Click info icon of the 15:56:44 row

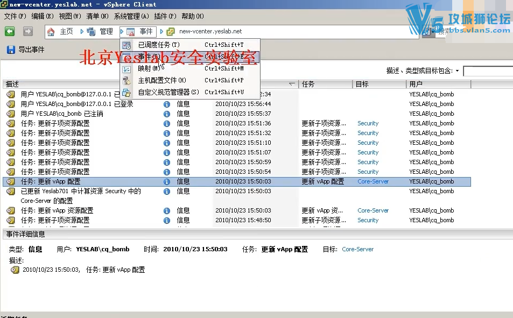click(x=167, y=104)
